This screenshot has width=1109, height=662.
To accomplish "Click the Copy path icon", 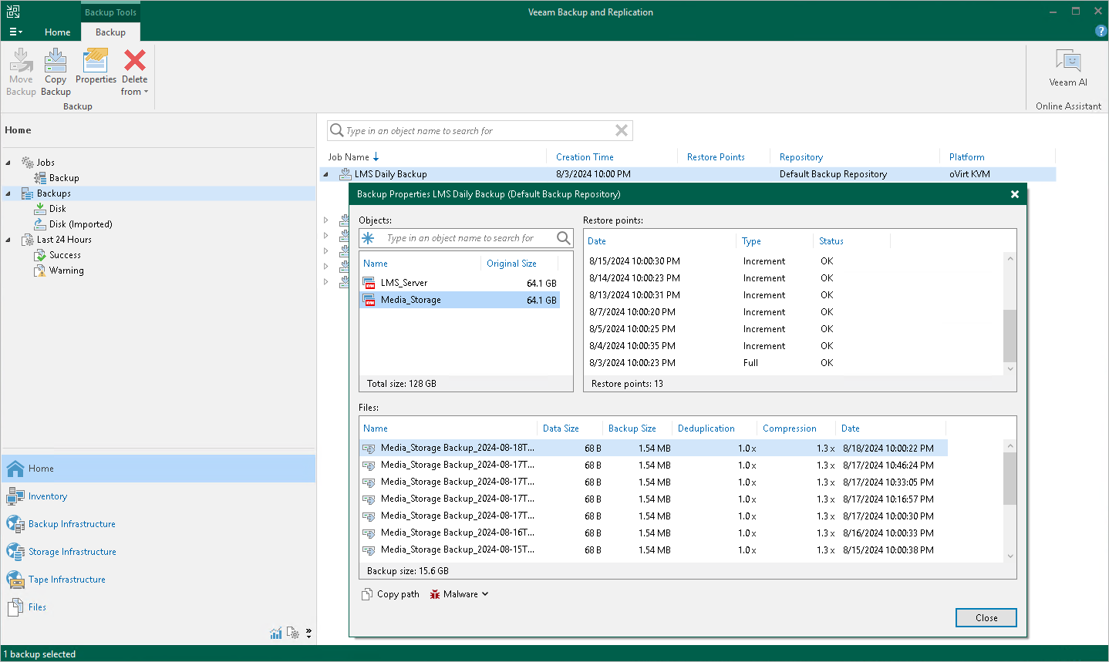I will (x=368, y=594).
